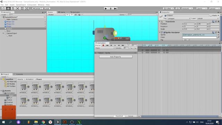Go to last keyframe of animation

tap(123, 45)
